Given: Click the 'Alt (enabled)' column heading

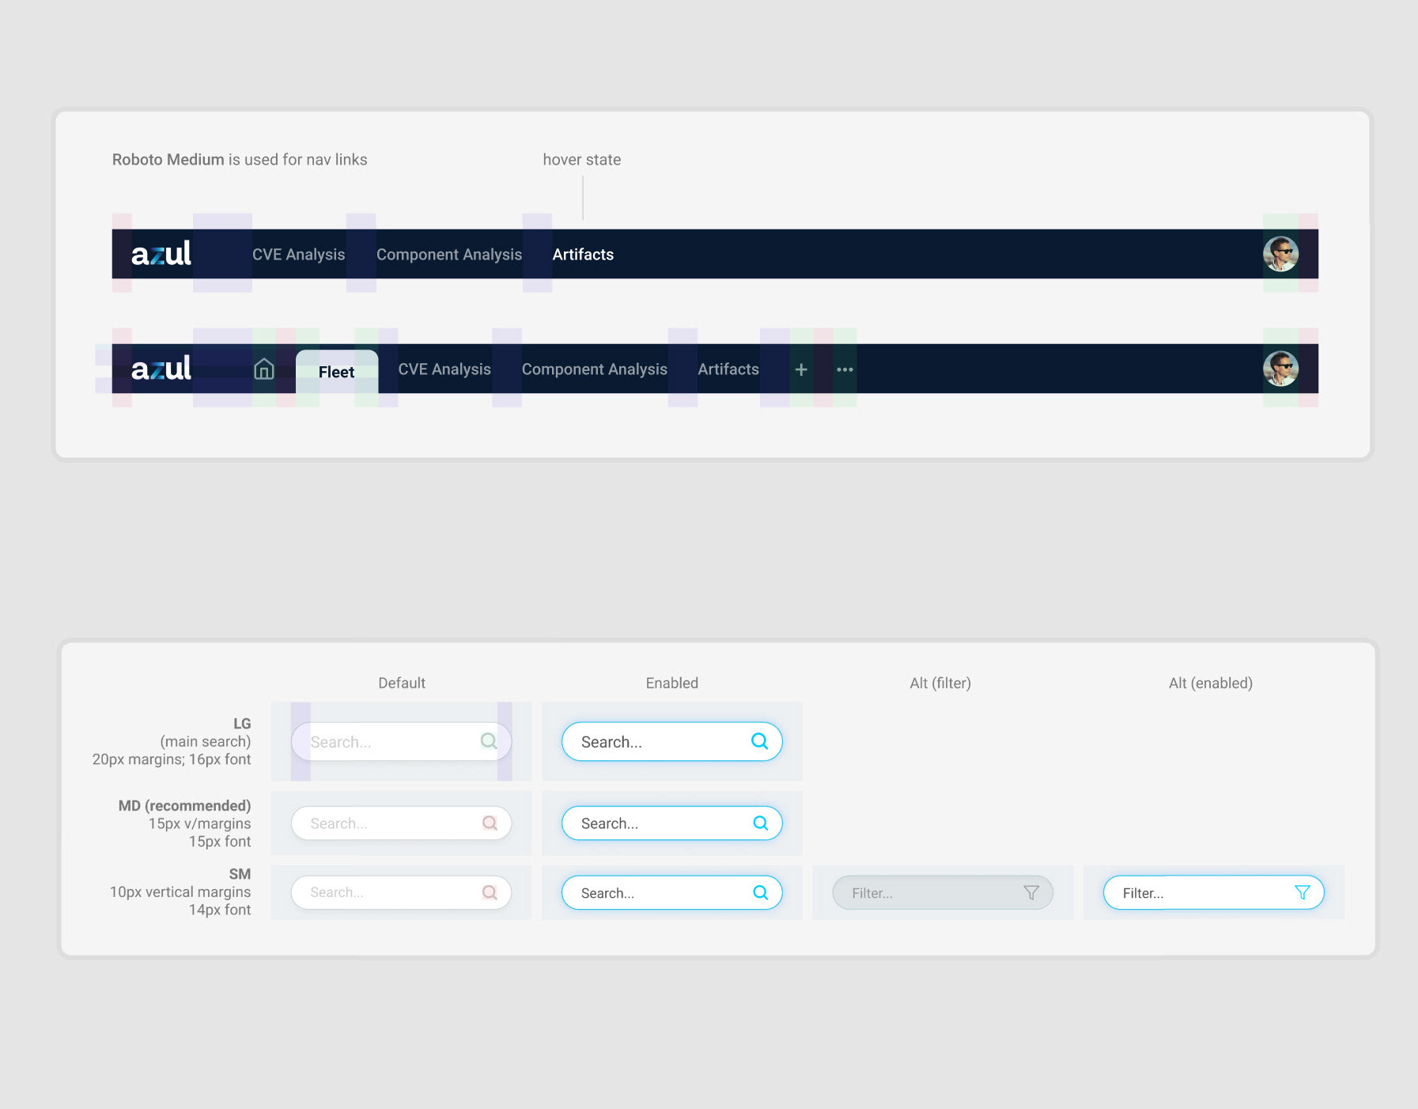Looking at the screenshot, I should pyautogui.click(x=1211, y=683).
